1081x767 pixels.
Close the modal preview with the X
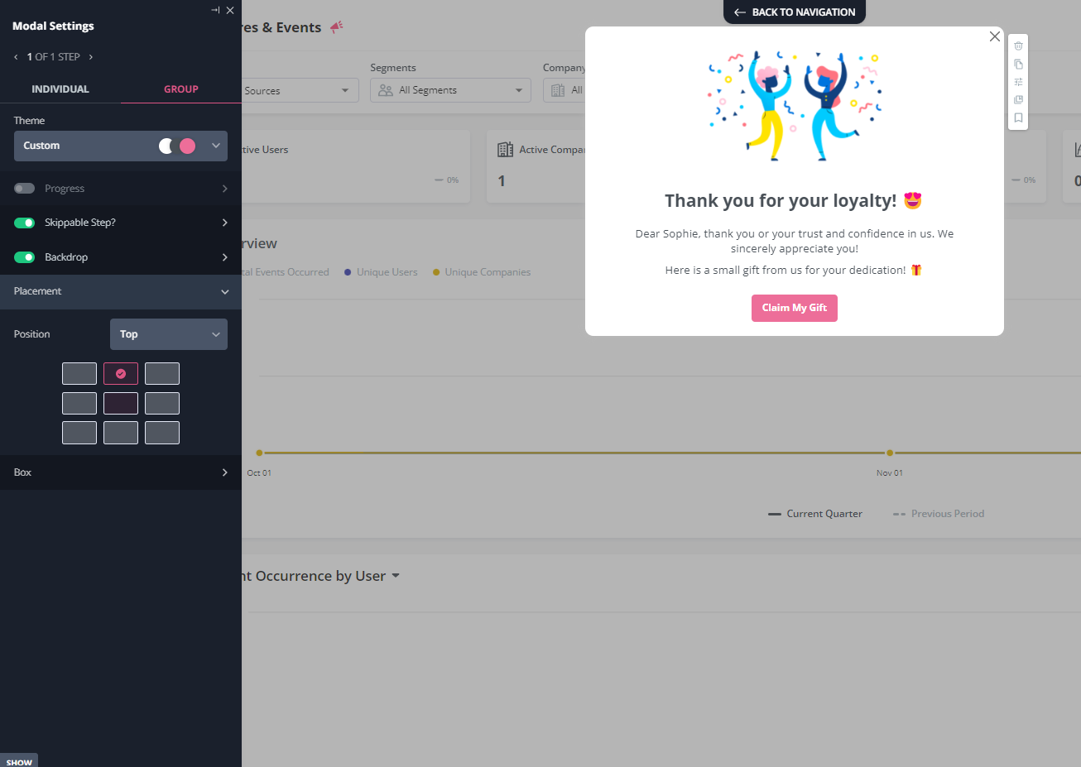coord(995,36)
